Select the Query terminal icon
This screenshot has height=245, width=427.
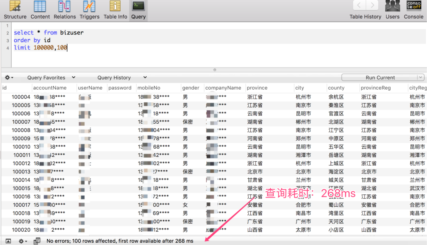coord(138,6)
